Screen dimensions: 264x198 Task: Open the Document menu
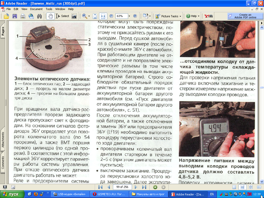click(x=36, y=9)
